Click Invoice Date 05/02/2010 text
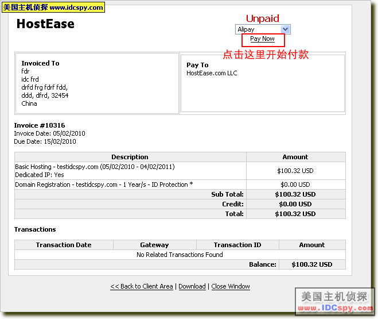The width and height of the screenshot is (378, 319). point(50,133)
